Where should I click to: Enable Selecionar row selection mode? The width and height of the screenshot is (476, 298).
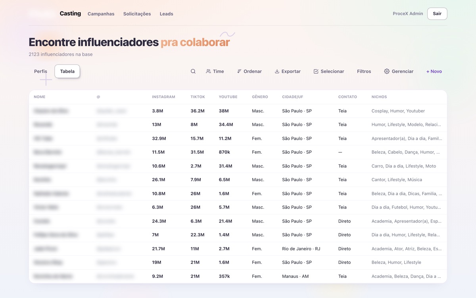329,72
